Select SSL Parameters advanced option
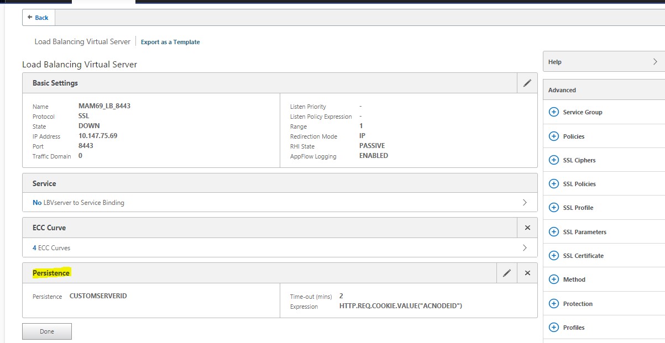Viewport: 665px width, 343px height. click(584, 232)
